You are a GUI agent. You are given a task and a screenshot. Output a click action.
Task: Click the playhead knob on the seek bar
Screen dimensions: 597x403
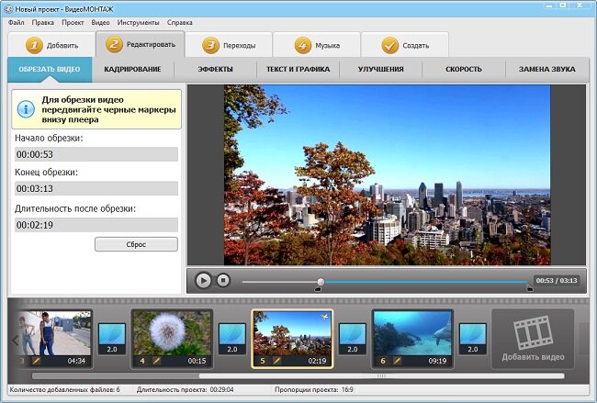tap(321, 282)
